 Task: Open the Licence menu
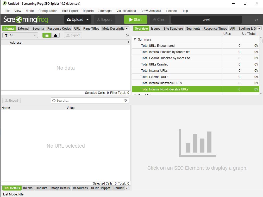tap(171, 11)
